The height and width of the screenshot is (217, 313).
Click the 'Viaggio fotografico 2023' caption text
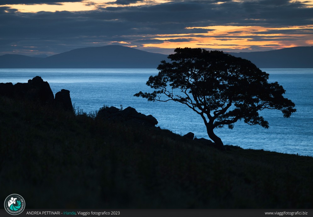[99, 213]
